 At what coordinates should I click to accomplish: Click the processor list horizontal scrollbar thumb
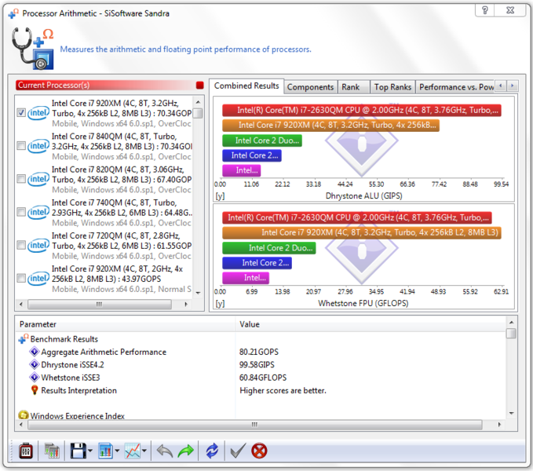pos(99,304)
